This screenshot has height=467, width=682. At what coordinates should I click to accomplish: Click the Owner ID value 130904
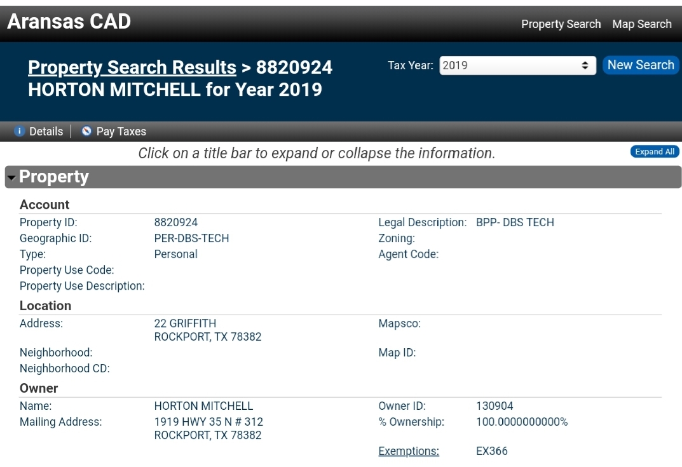[x=494, y=406]
